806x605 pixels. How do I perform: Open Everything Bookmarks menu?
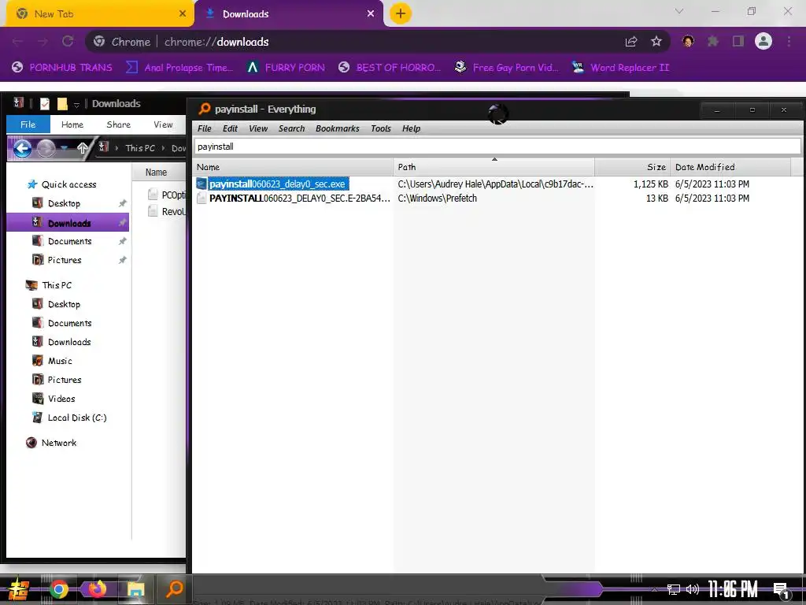click(x=337, y=128)
